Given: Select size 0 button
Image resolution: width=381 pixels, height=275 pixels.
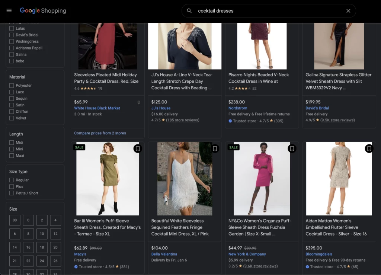Looking at the screenshot, I should pos(28,220).
